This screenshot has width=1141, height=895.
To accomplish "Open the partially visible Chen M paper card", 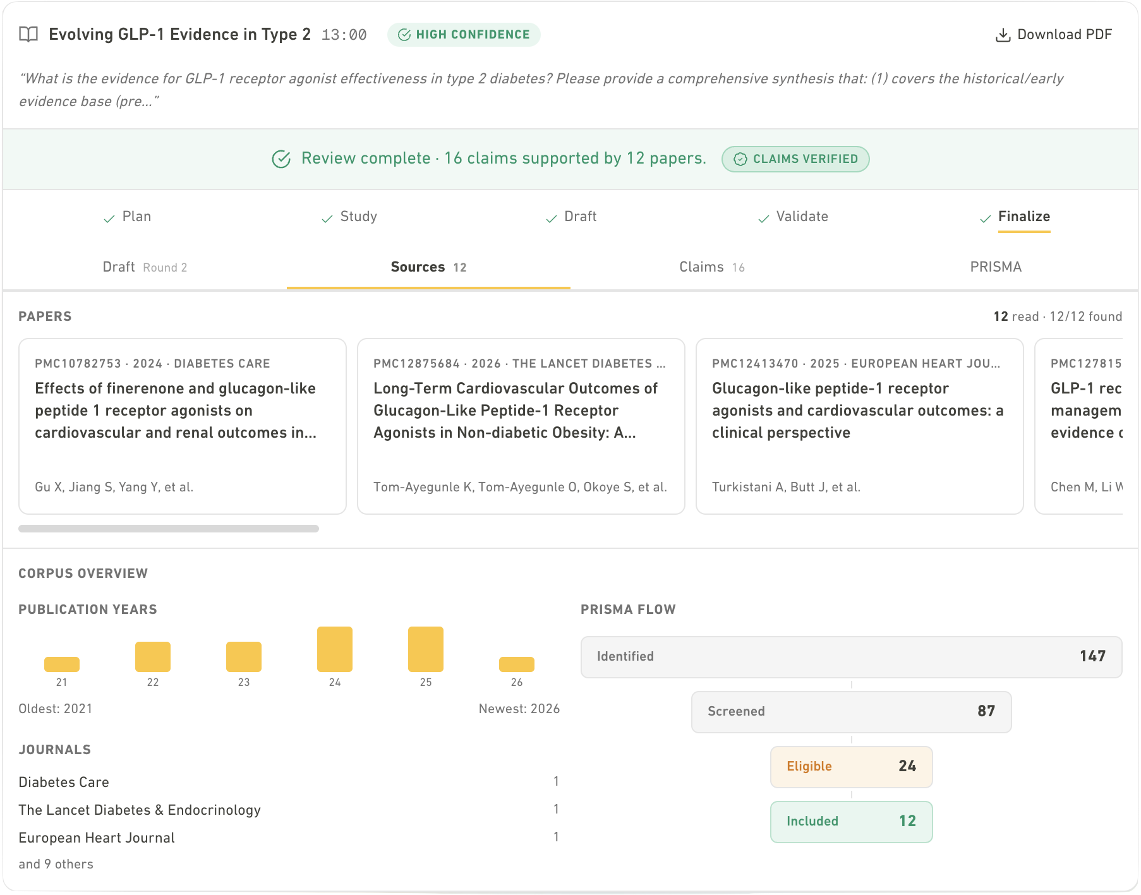I will tap(1079, 426).
